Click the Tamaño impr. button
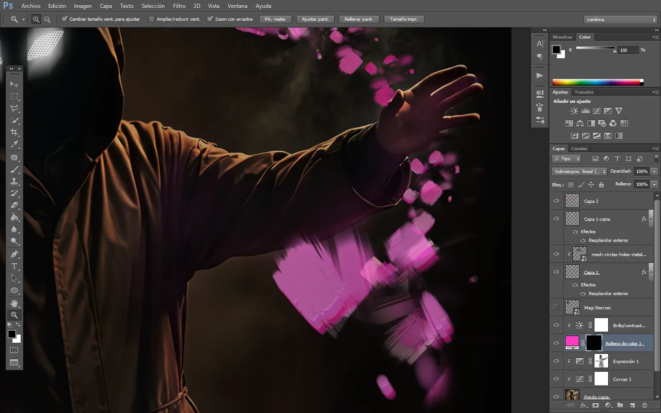 [404, 19]
